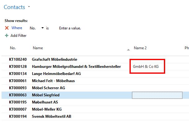Click the GmbH & Co KG cell
The width and height of the screenshot is (189, 127).
[146, 67]
